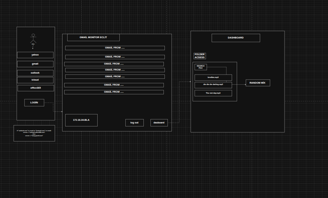
Task: Click the yahoo provider box
Action: coord(35,55)
